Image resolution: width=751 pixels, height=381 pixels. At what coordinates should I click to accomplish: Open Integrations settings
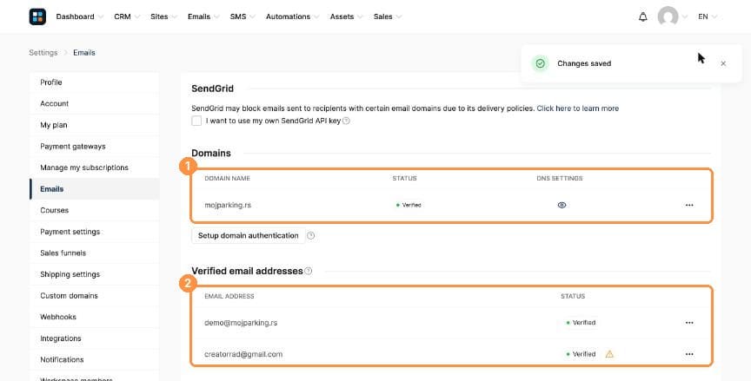tap(95, 338)
